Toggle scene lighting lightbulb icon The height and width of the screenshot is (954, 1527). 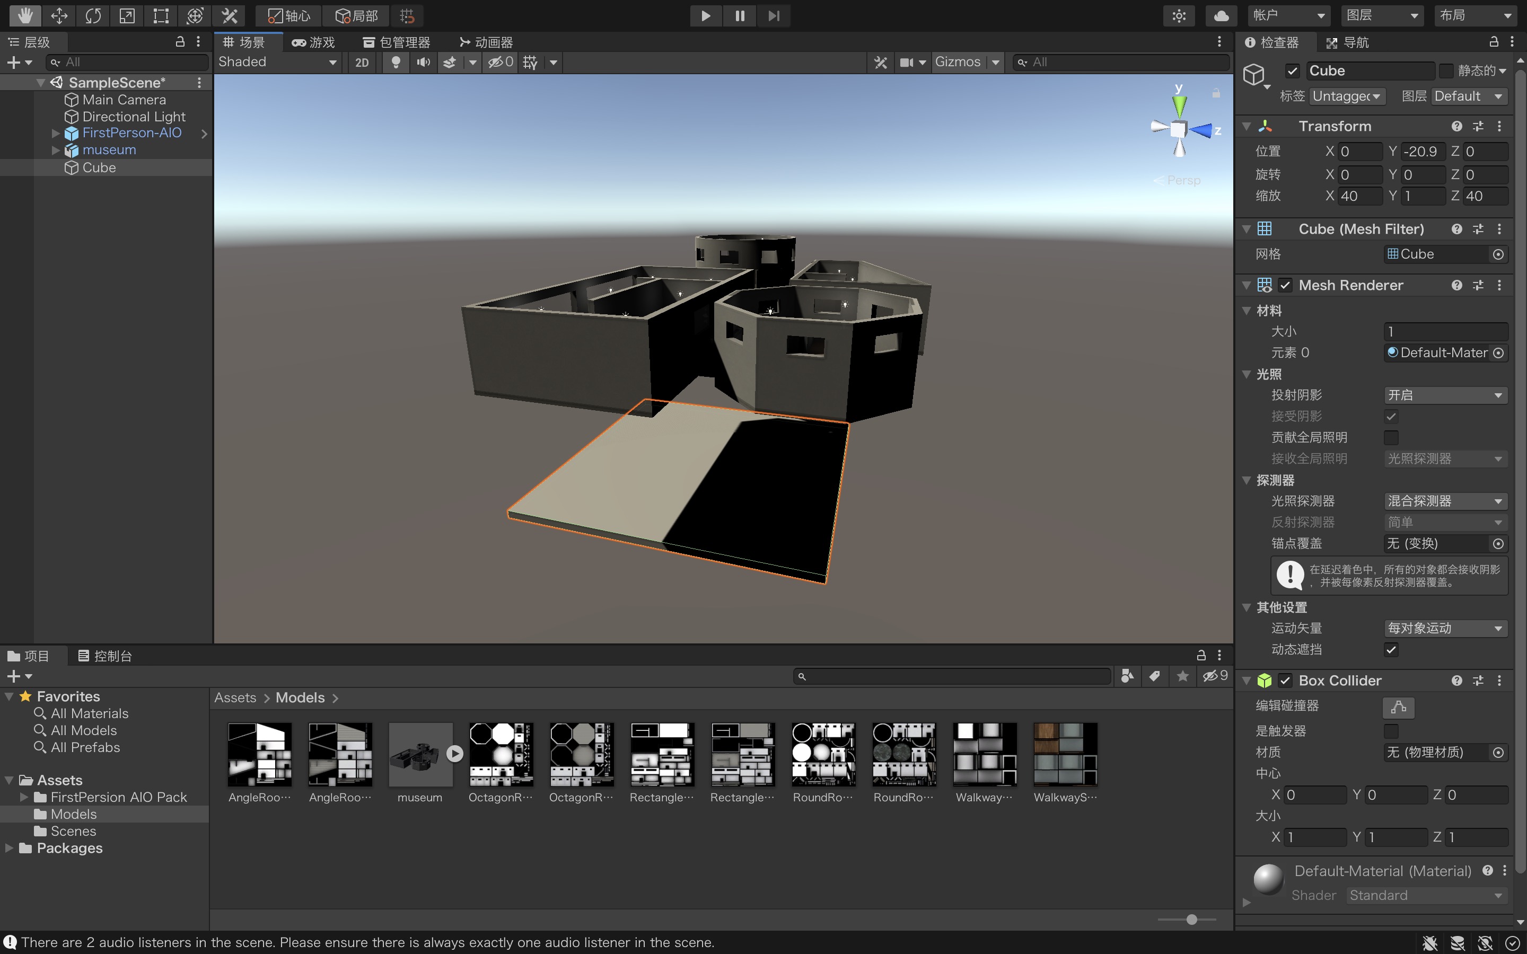pos(396,62)
